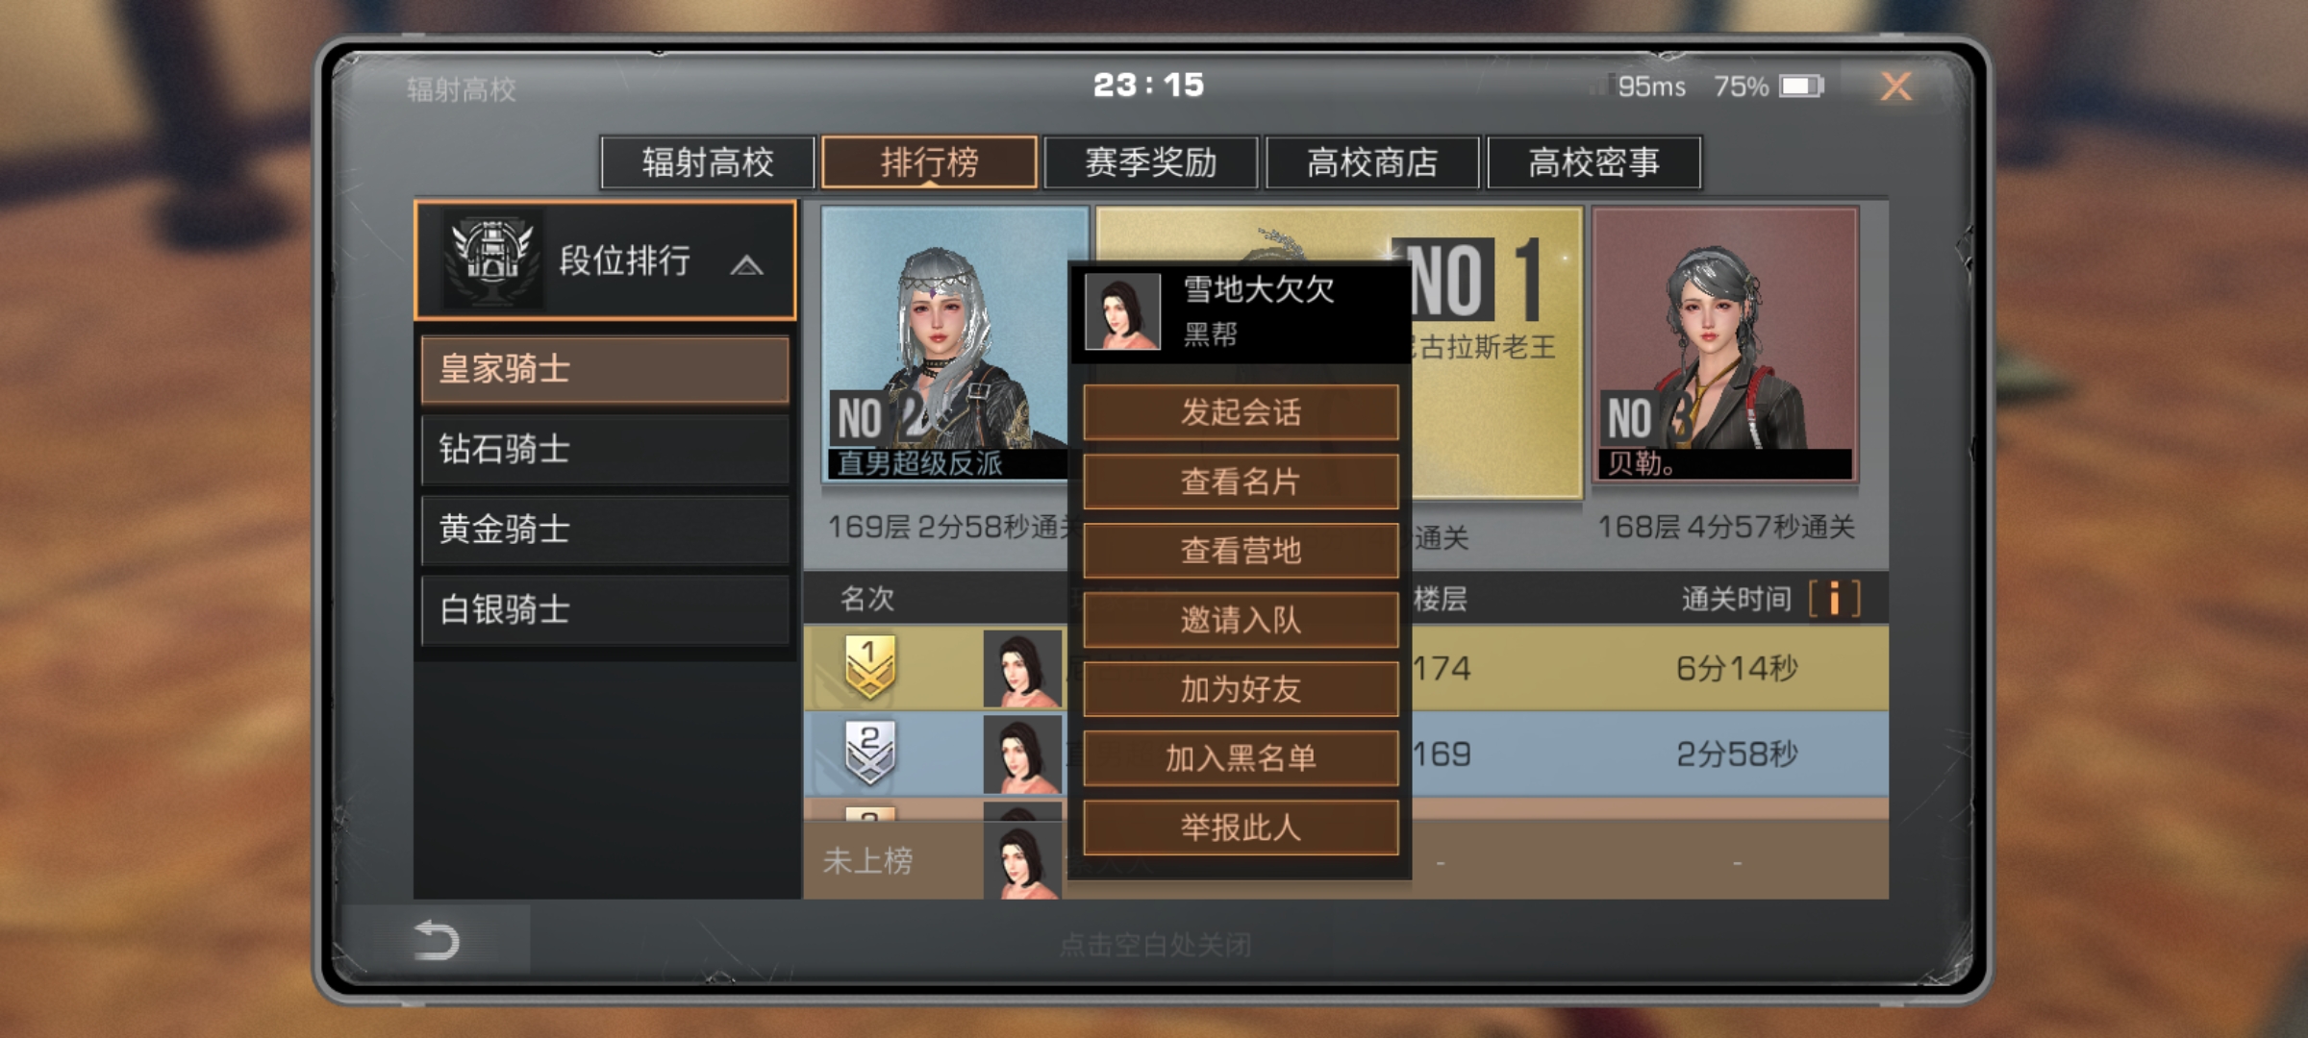Open NO 3 贝勒 player card
Screen dimensions: 2308x1038
pyautogui.click(x=1725, y=344)
